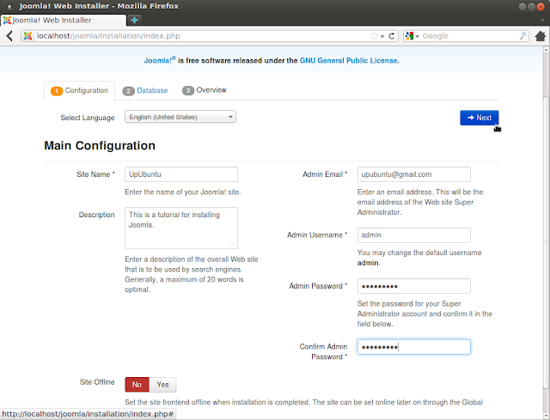Reload the page with the refresh icon

(x=392, y=36)
